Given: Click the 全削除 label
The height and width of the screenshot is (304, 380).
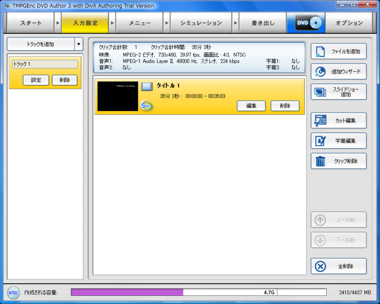Looking at the screenshot, I should [346, 266].
